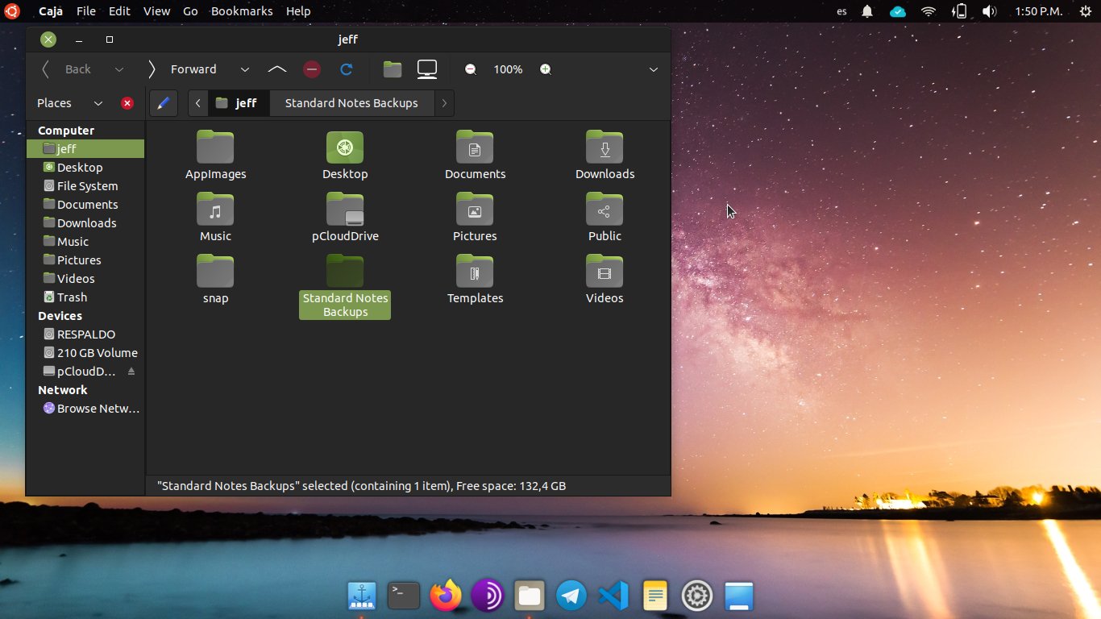Viewport: 1101px width, 619px height.
Task: Open the Places sidebar dropdown
Action: pyautogui.click(x=98, y=103)
